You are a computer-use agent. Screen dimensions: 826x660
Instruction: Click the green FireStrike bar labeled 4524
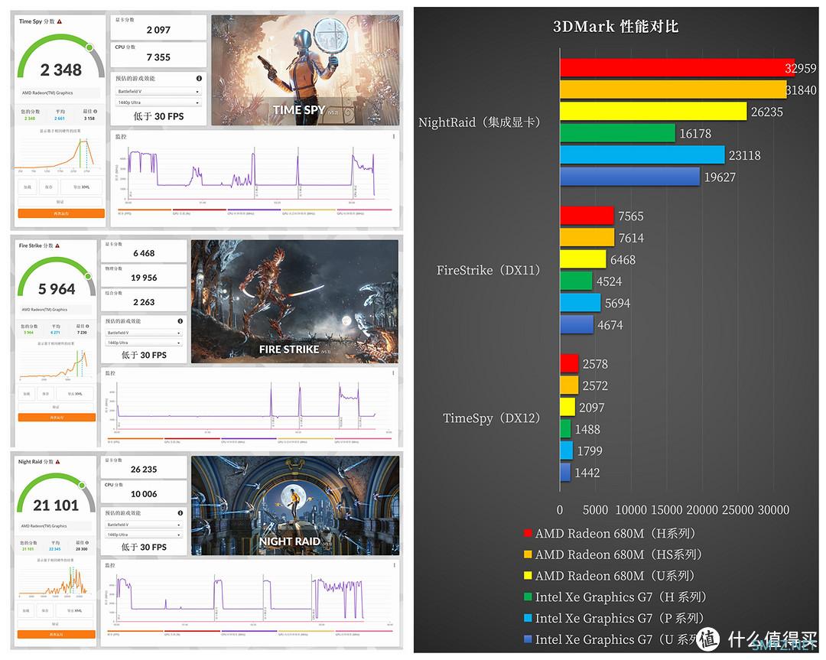pos(576,281)
